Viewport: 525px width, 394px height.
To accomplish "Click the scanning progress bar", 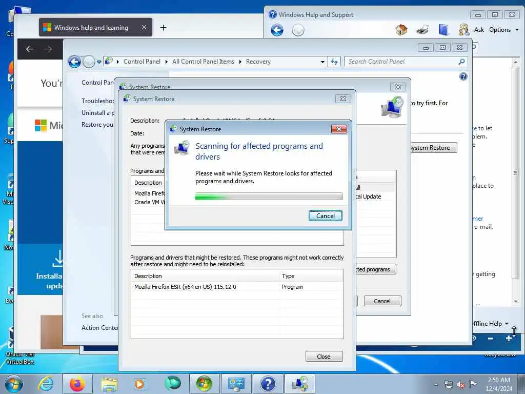I will pyautogui.click(x=269, y=196).
